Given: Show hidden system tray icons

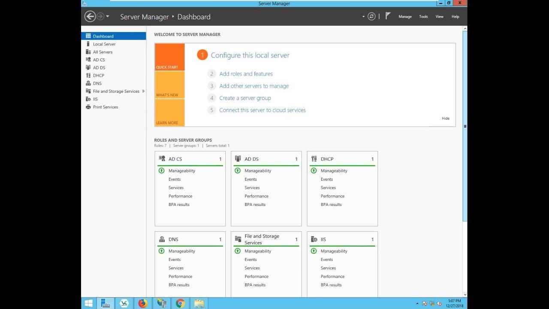Looking at the screenshot, I should click(x=417, y=304).
